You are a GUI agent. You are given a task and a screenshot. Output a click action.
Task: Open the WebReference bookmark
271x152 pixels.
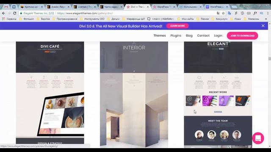click(x=161, y=19)
